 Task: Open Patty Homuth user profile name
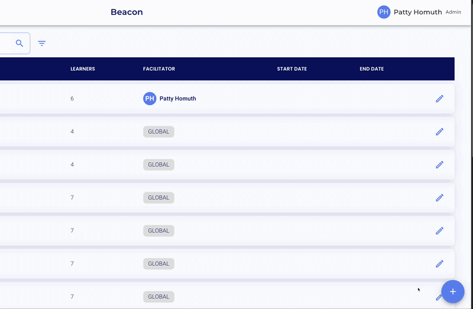pos(417,12)
